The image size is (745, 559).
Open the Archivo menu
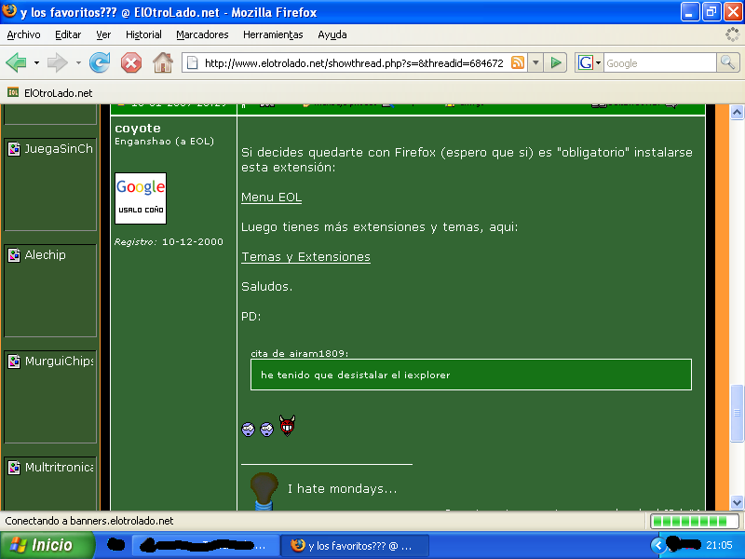tap(24, 34)
